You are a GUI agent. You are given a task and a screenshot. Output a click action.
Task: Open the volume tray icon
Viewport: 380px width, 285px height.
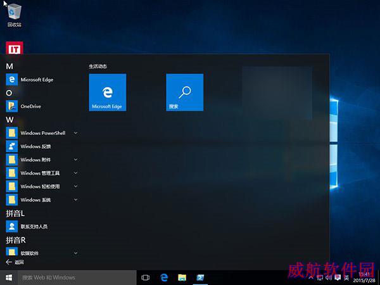click(329, 278)
